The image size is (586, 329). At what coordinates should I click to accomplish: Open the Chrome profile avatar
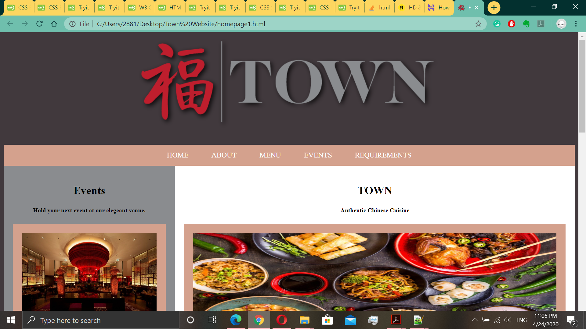click(561, 24)
